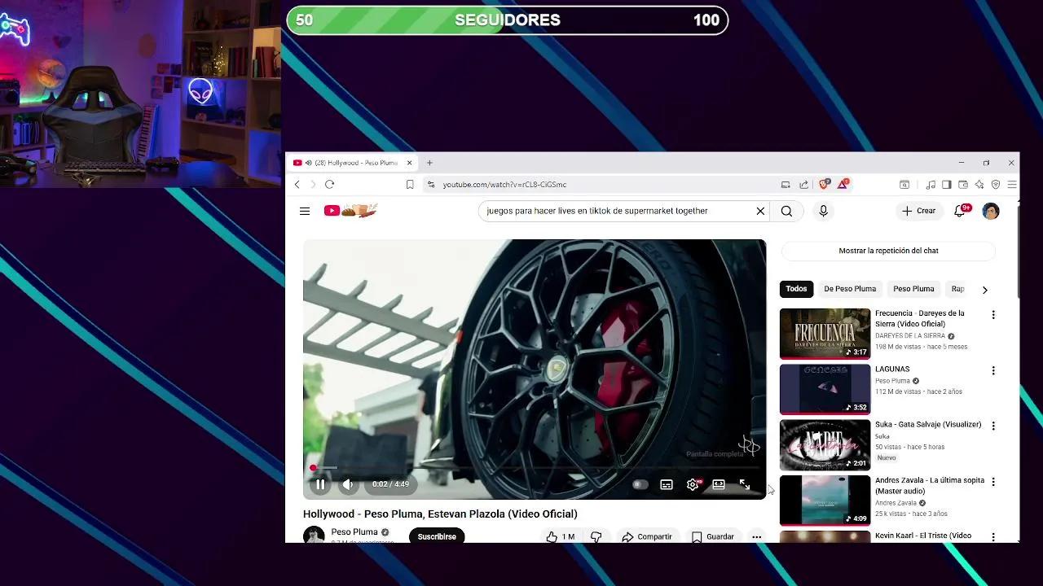Bookmark this page in address bar
The width and height of the screenshot is (1043, 586).
click(x=410, y=185)
